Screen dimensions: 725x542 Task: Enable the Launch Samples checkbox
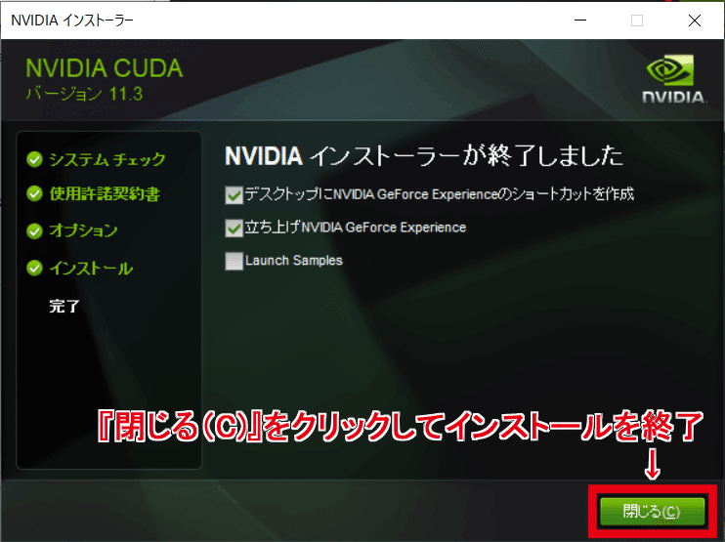234,261
